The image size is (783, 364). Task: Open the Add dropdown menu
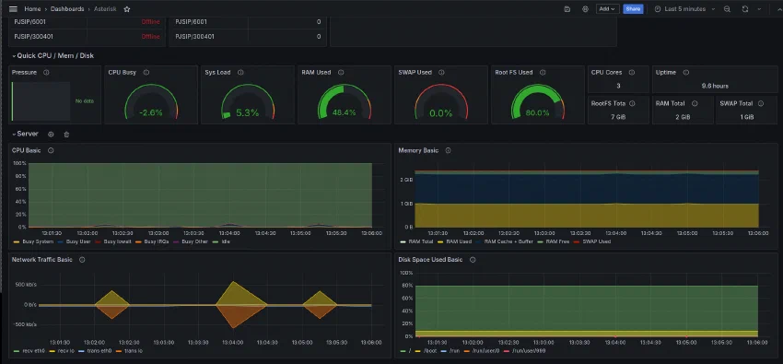coord(608,9)
